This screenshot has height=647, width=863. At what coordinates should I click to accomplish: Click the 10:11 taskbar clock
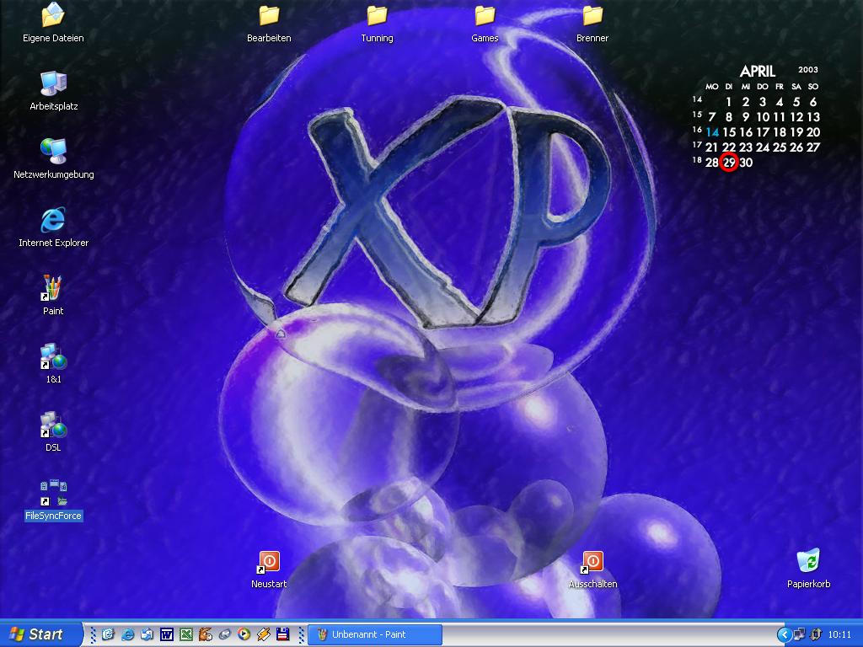coord(839,635)
